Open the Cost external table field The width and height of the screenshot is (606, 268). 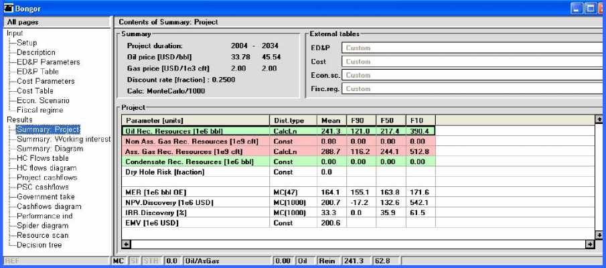click(x=473, y=62)
